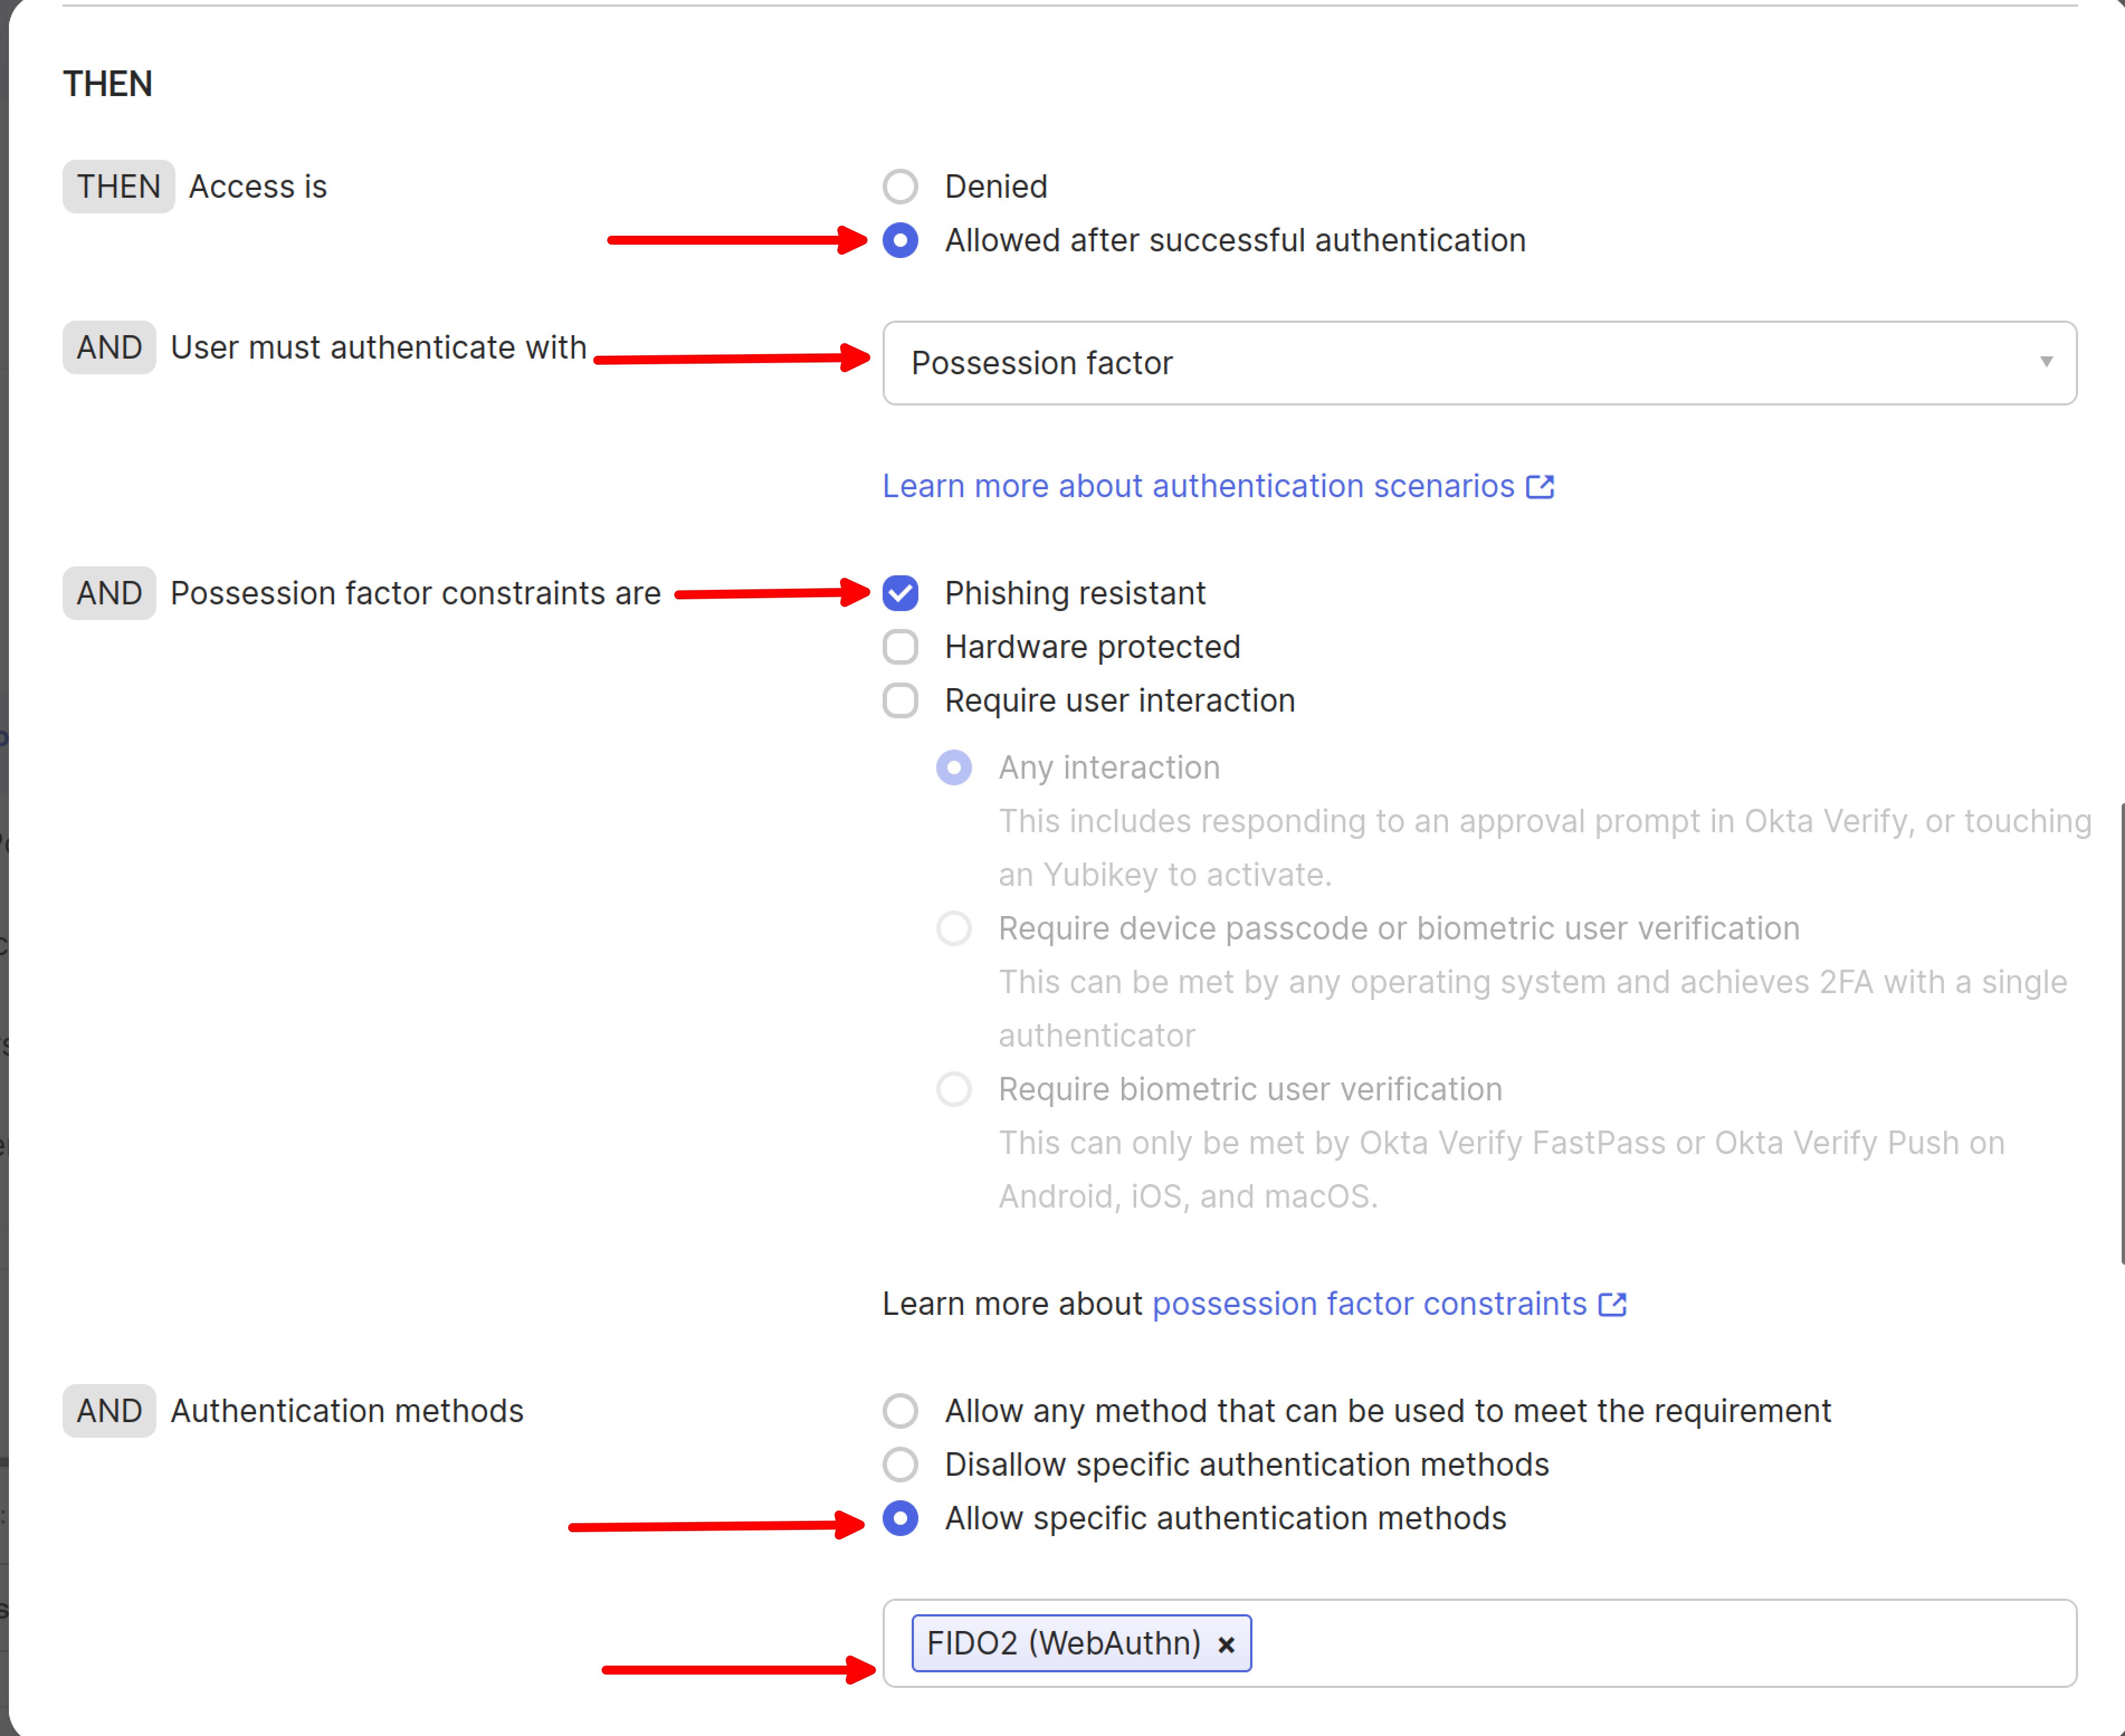
Task: Choose Require biometric user verification option
Action: tap(954, 1090)
